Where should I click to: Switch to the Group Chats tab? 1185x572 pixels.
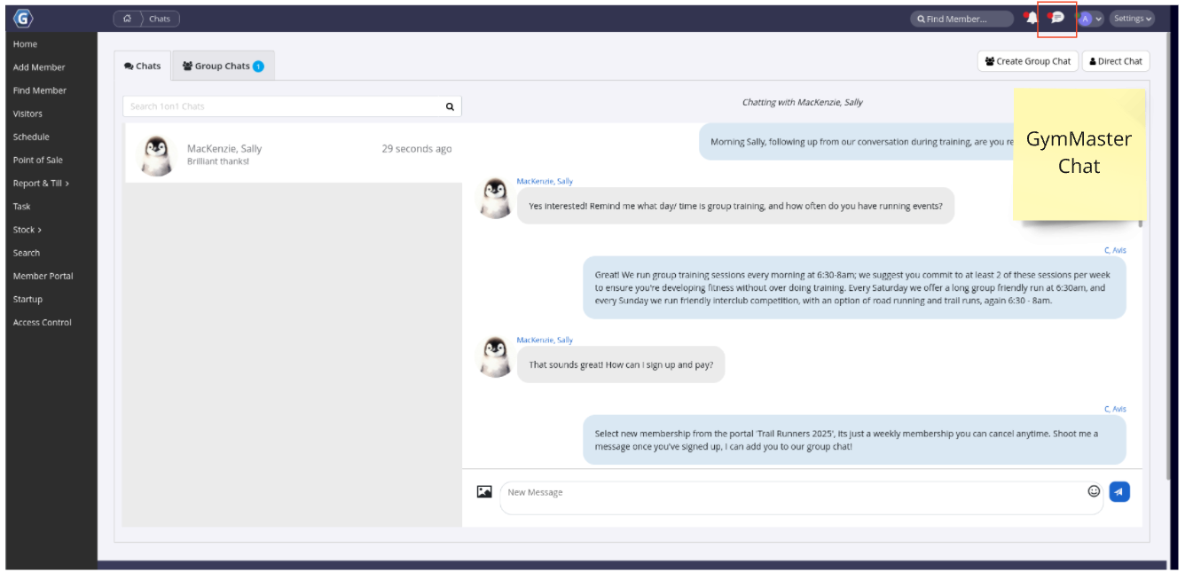224,66
